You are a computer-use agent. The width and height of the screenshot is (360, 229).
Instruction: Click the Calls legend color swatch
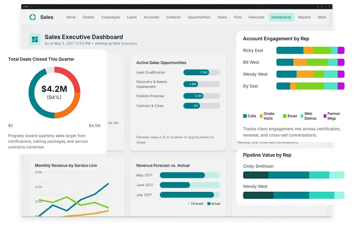(244, 116)
